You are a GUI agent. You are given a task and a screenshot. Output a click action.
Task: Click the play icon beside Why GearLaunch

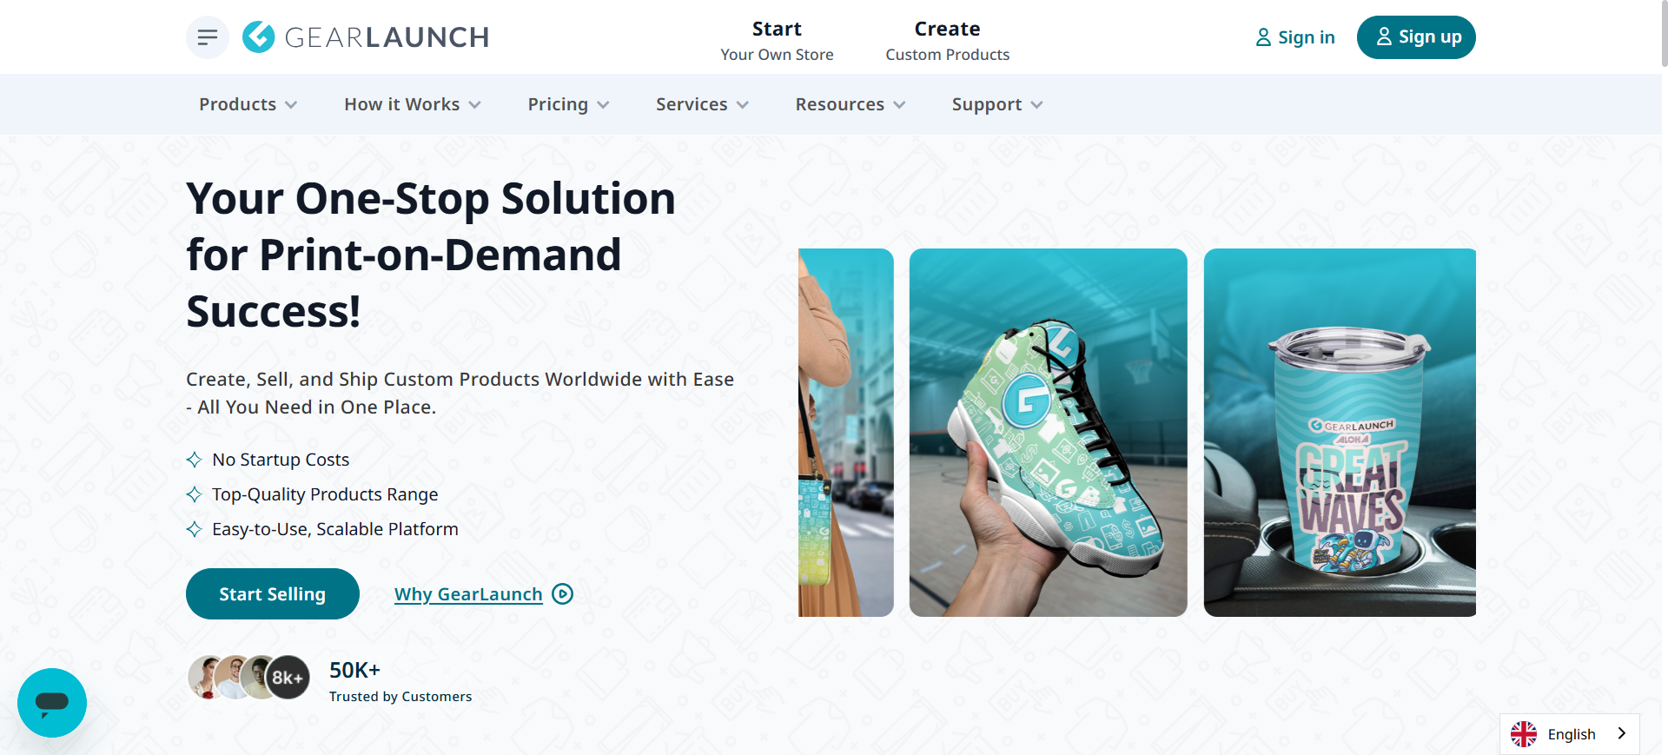point(563,594)
